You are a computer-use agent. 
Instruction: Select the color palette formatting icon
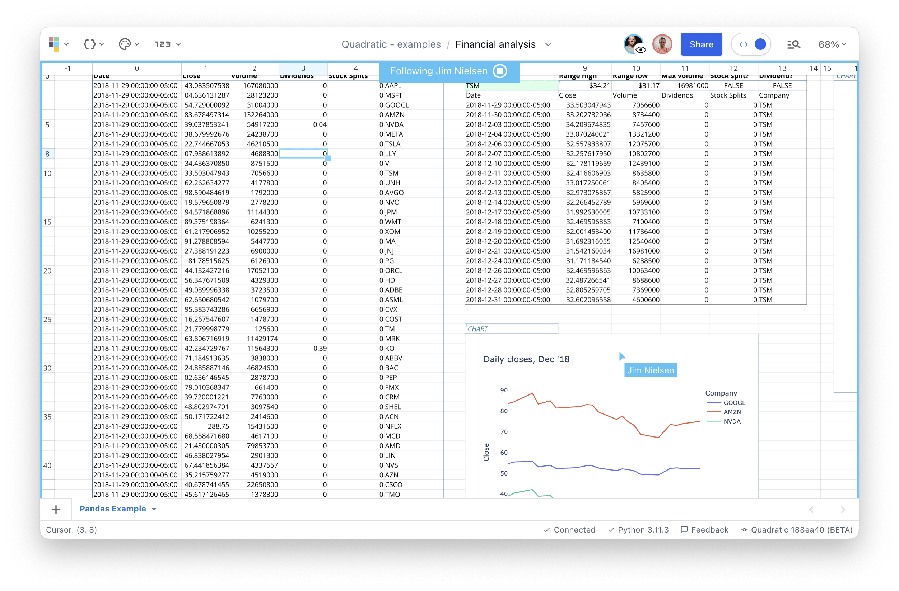[x=126, y=44]
